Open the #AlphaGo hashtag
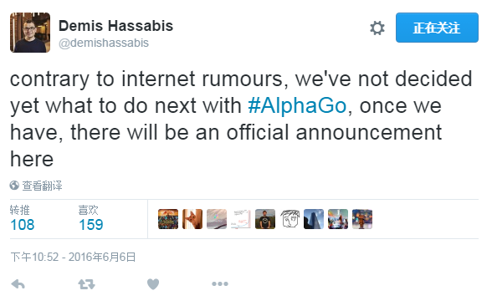The width and height of the screenshot is (492, 306). coord(297,105)
